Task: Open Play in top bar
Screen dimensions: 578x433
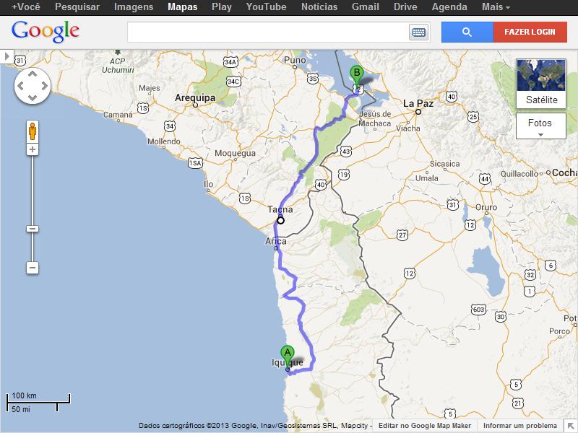Action: click(x=222, y=7)
